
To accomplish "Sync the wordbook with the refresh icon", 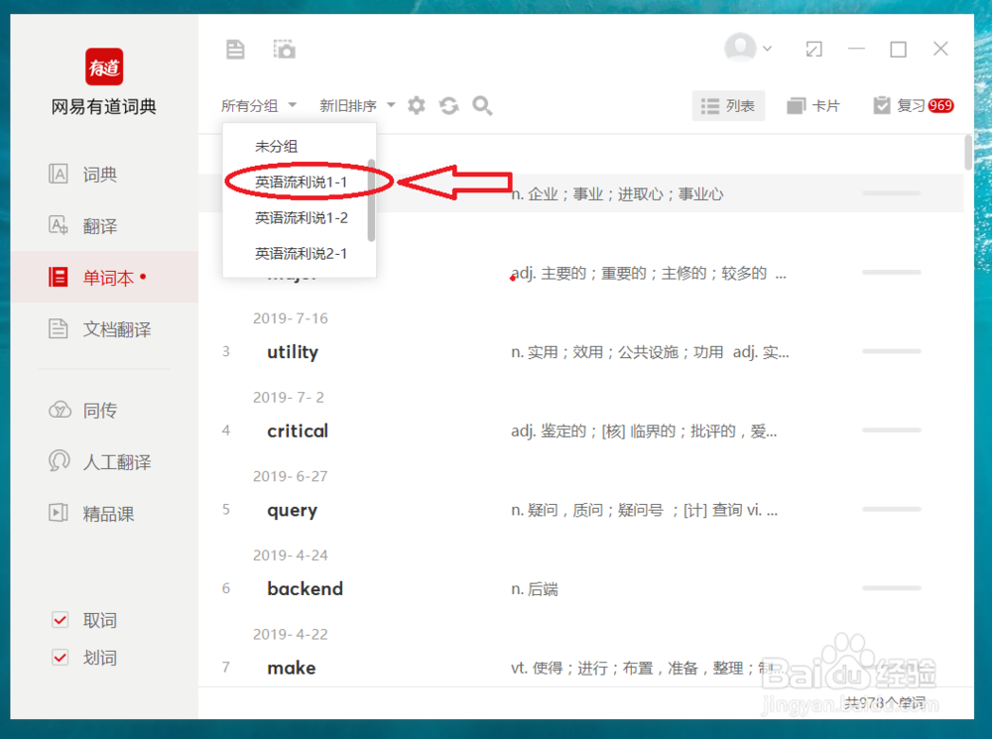I will click(x=448, y=105).
